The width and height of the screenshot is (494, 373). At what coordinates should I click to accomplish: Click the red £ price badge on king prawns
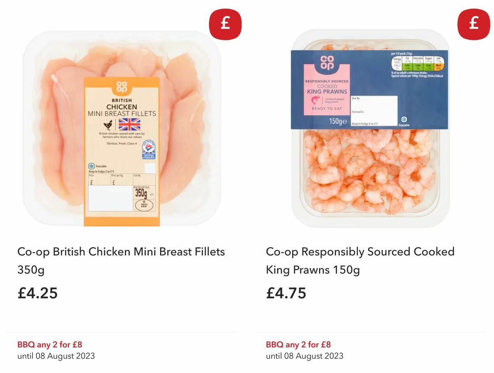coord(473,24)
